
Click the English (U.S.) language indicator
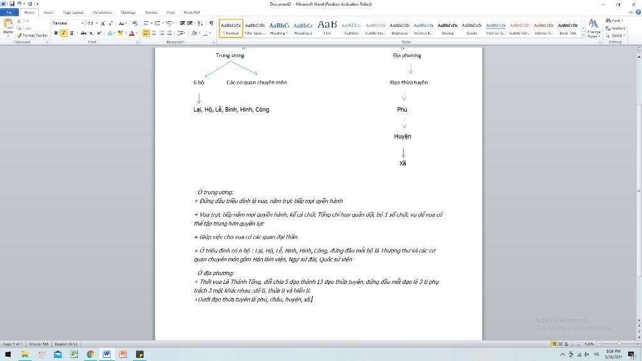pyautogui.click(x=66, y=344)
